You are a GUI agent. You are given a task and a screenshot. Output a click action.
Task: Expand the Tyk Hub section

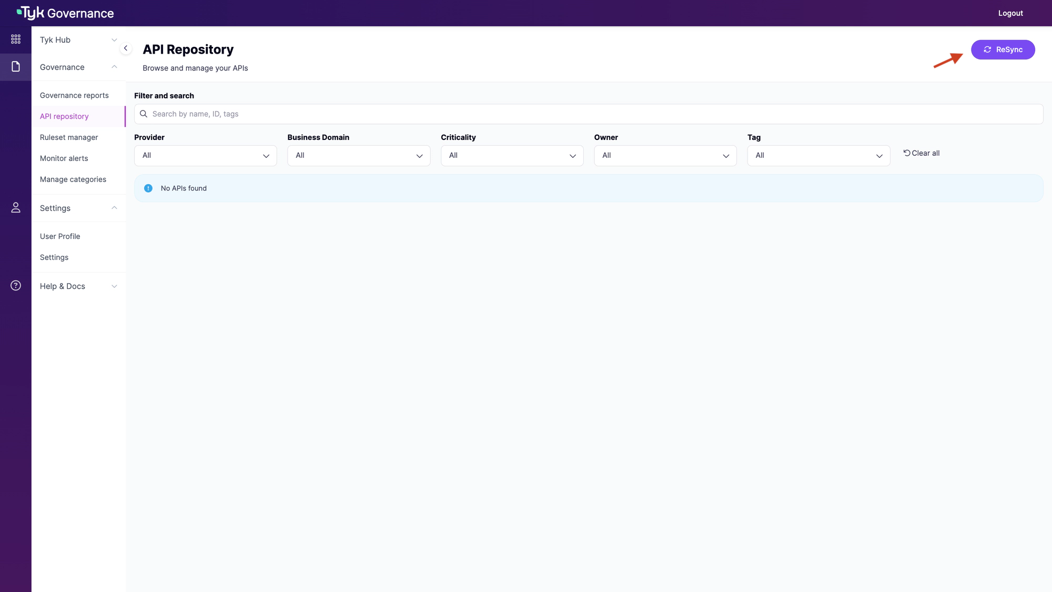click(x=78, y=40)
